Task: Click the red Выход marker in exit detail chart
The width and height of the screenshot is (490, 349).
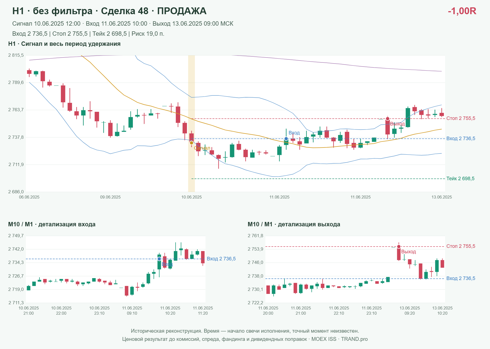Action: 399,247
